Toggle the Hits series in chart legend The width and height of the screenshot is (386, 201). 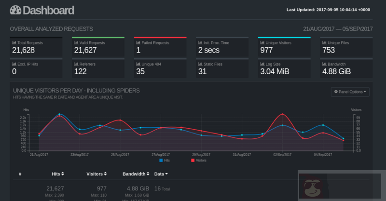pyautogui.click(x=164, y=160)
